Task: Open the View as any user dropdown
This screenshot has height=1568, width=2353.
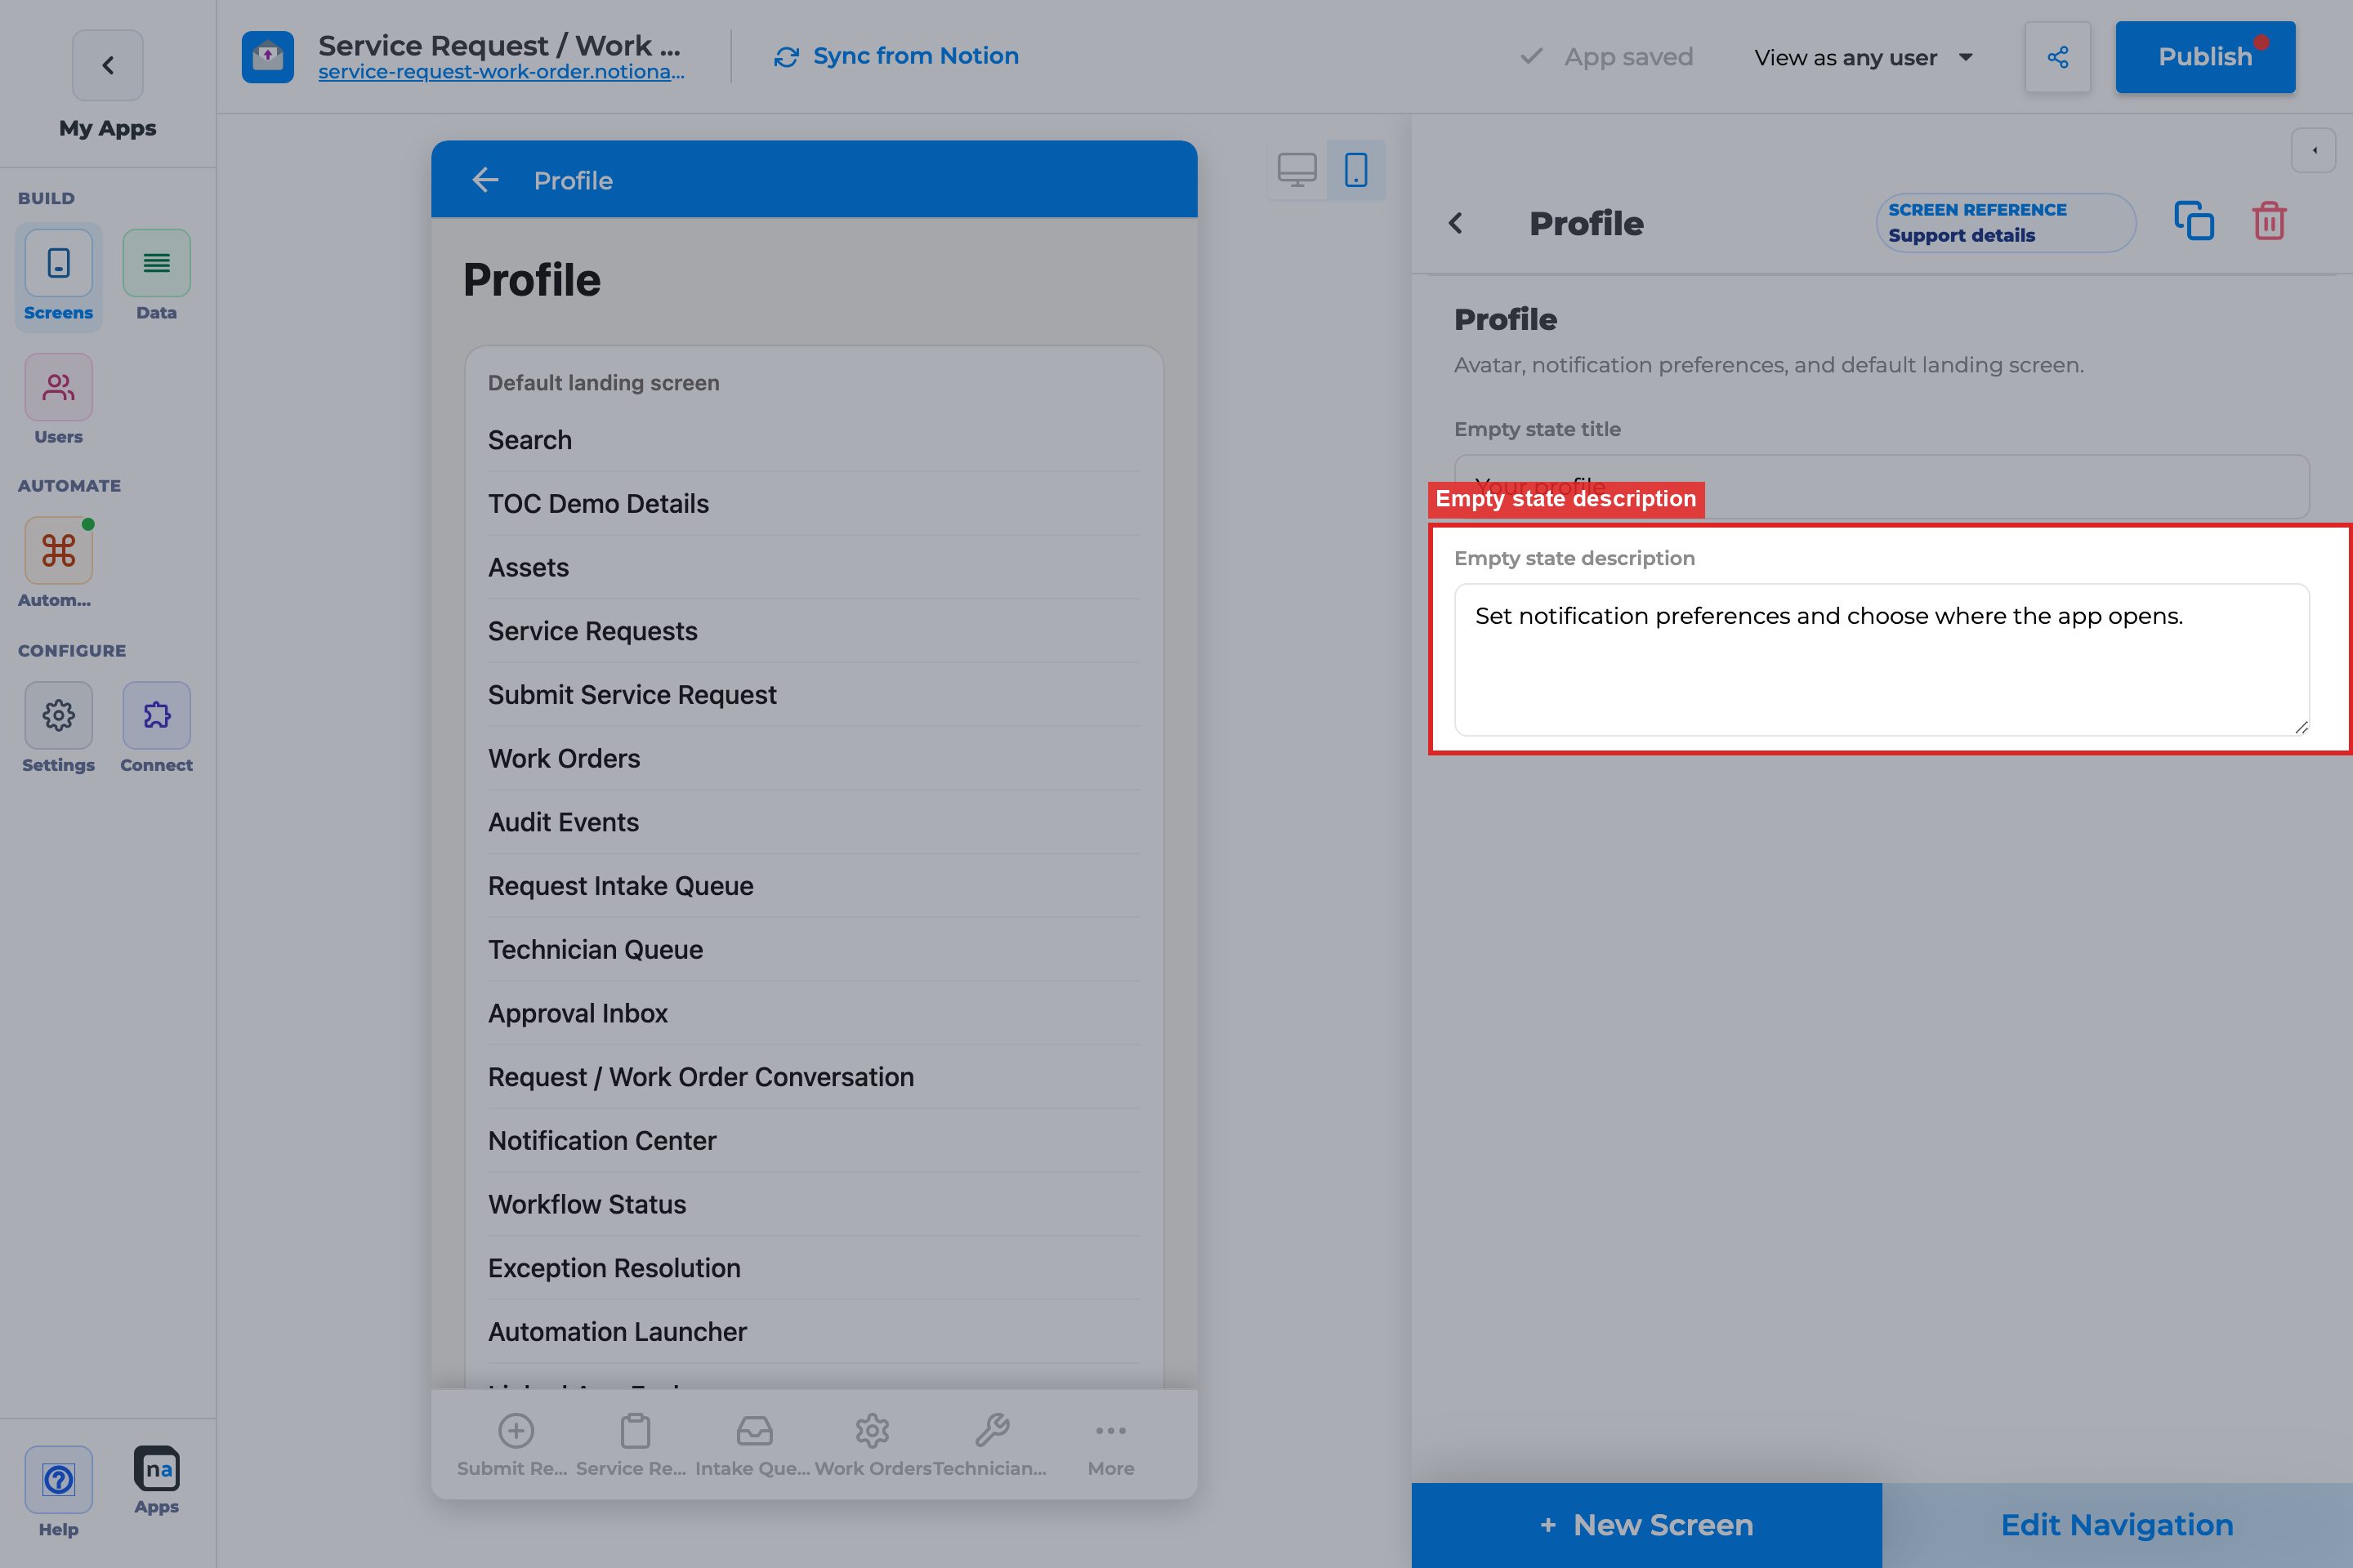Action: coord(1863,57)
